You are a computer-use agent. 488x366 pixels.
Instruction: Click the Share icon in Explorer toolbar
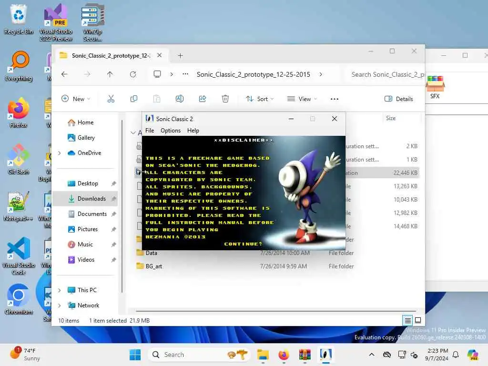click(202, 99)
